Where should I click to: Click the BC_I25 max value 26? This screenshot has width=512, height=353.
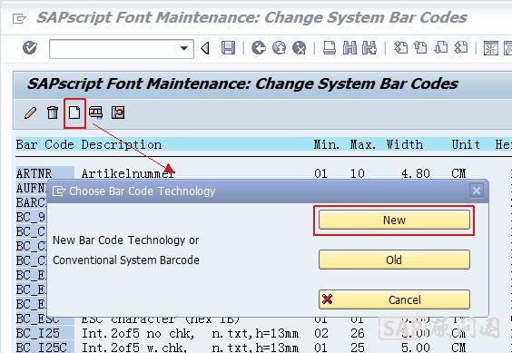click(358, 333)
